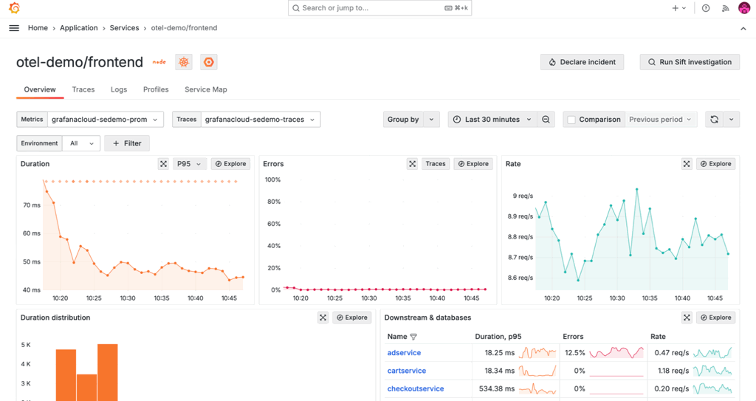Click Run Sift investigation button
This screenshot has height=401, width=756.
[x=690, y=62]
